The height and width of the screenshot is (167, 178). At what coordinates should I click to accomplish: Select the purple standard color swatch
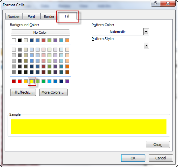67,81
